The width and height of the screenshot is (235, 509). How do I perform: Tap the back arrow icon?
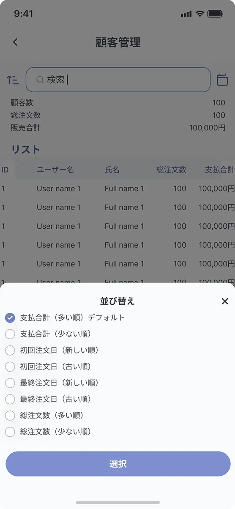(x=16, y=42)
